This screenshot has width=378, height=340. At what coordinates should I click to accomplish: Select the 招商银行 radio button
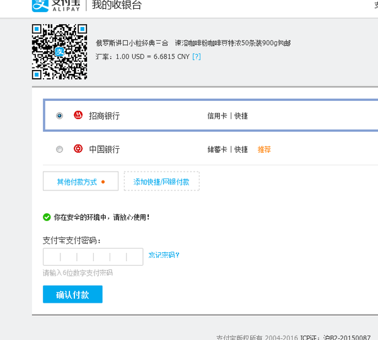tap(60, 115)
